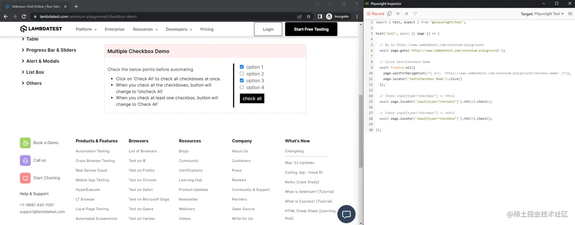
Task: Click the check all button
Action: 252,98
